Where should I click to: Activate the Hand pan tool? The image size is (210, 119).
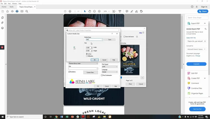tap(90, 11)
